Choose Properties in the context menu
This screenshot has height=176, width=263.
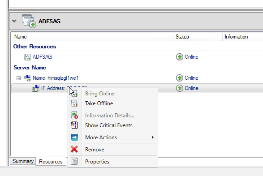97,162
